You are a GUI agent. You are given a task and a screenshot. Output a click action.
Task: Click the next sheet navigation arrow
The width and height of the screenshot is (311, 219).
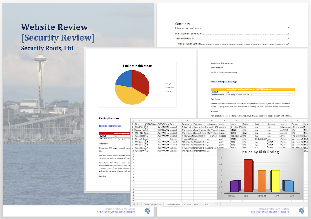pyautogui.click(x=138, y=204)
